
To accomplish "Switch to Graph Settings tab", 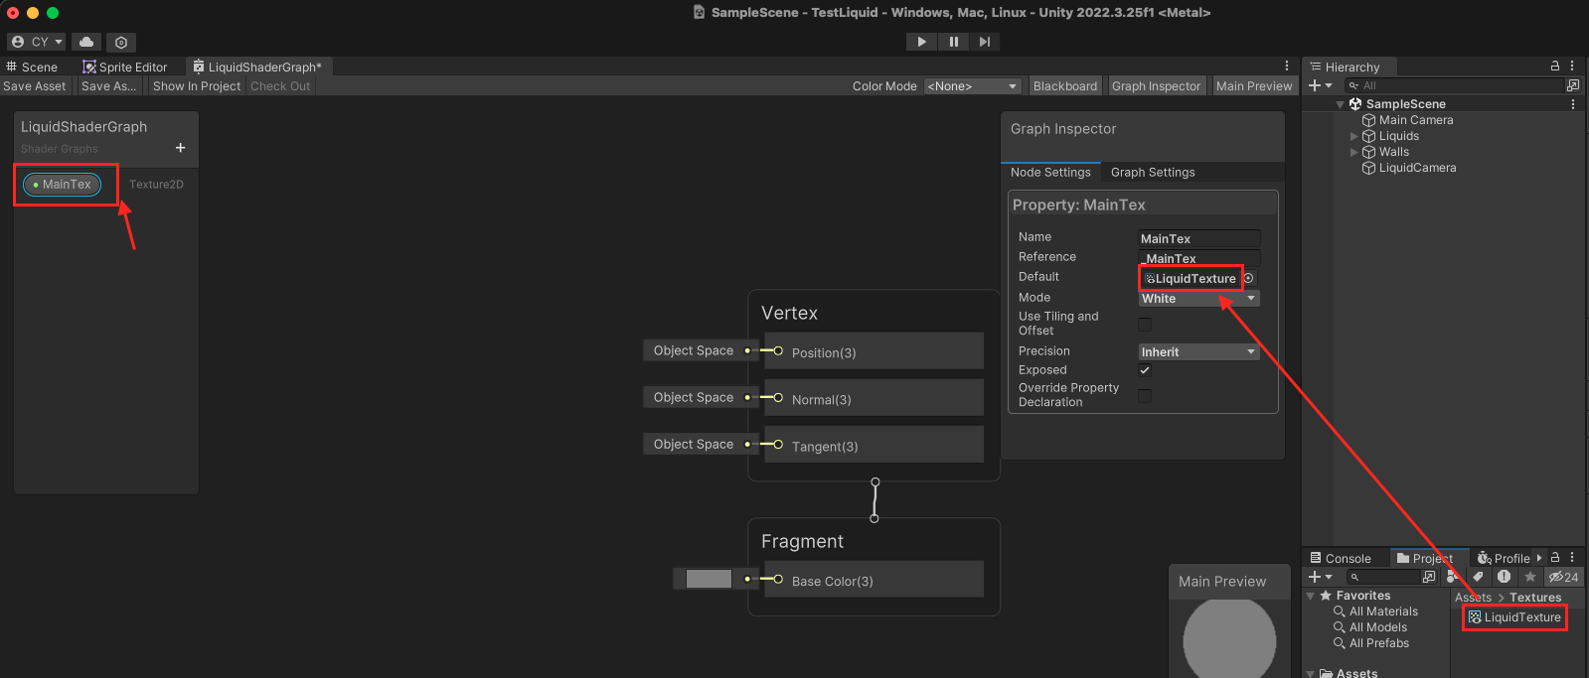I will tap(1153, 173).
